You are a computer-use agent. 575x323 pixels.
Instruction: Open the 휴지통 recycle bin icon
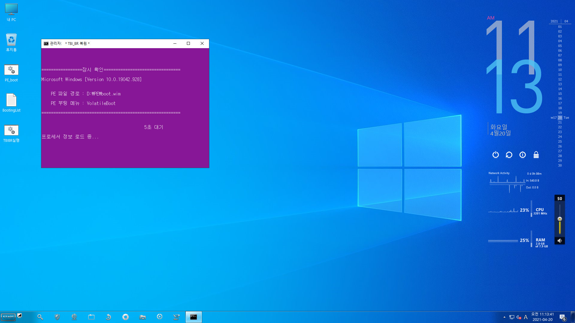[11, 42]
